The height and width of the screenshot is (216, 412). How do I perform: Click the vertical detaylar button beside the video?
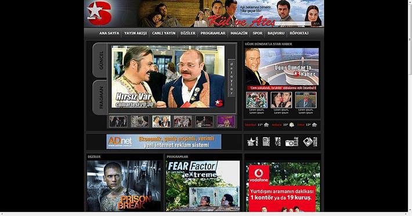pyautogui.click(x=231, y=78)
